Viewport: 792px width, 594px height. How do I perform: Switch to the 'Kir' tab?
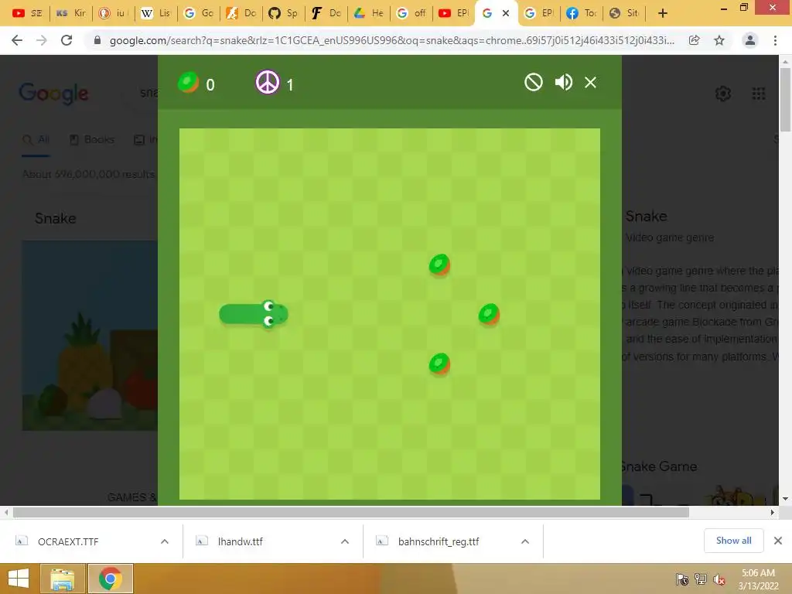click(70, 13)
